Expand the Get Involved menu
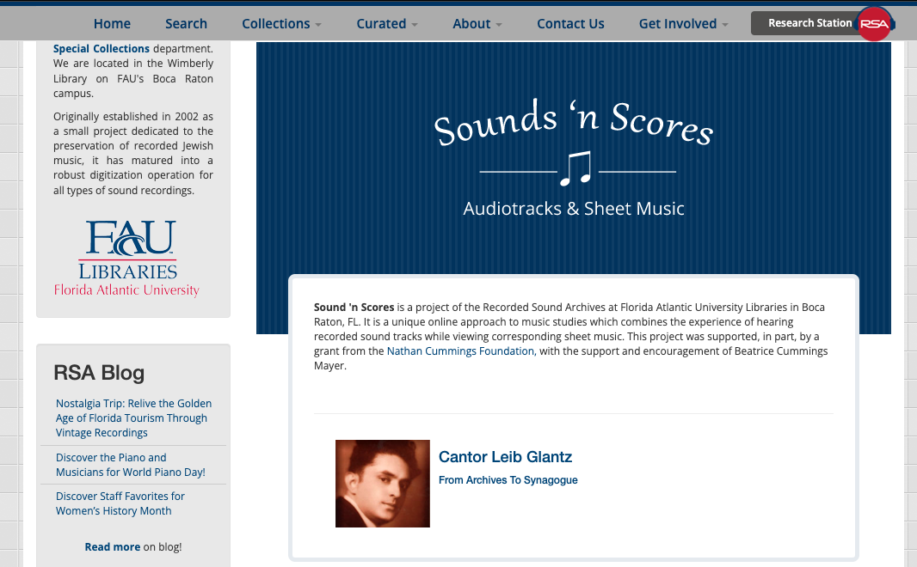The height and width of the screenshot is (567, 917). coord(683,24)
